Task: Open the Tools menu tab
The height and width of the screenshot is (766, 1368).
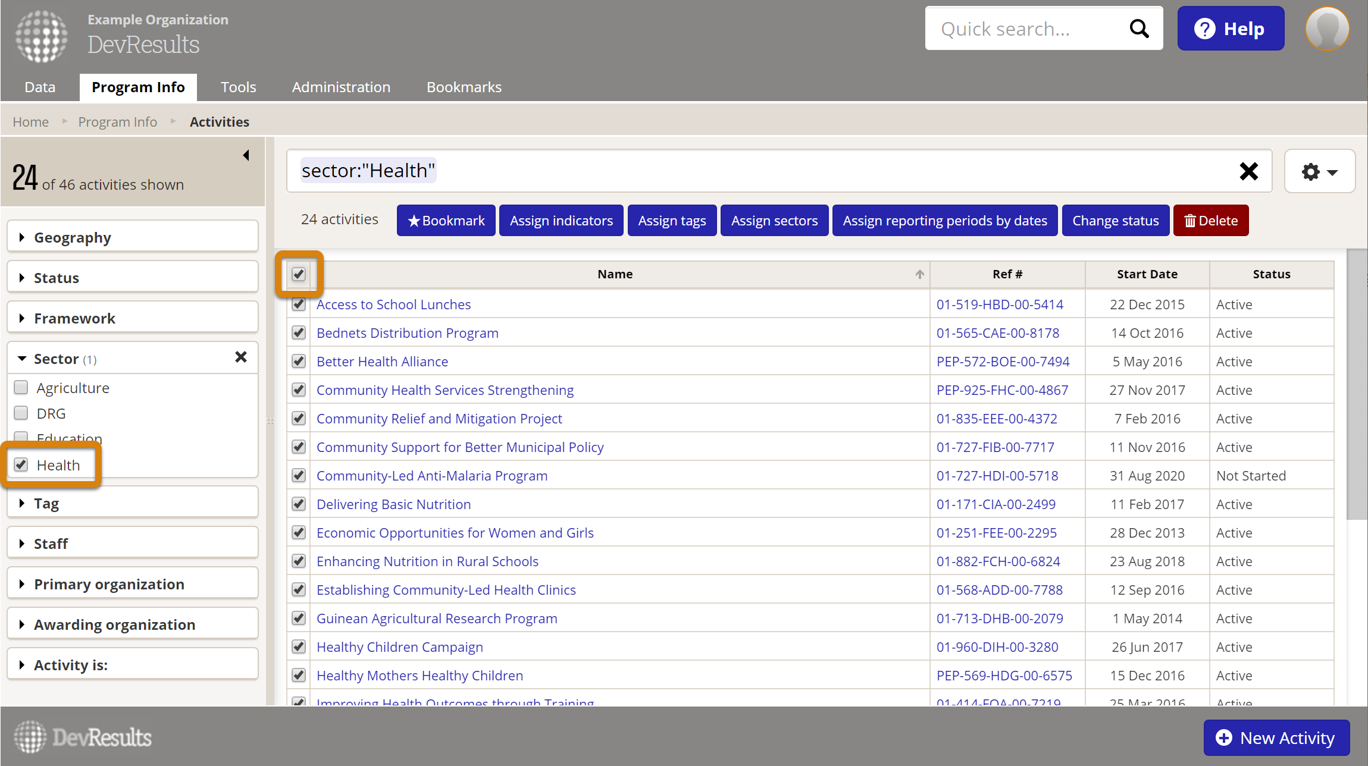Action: (238, 87)
